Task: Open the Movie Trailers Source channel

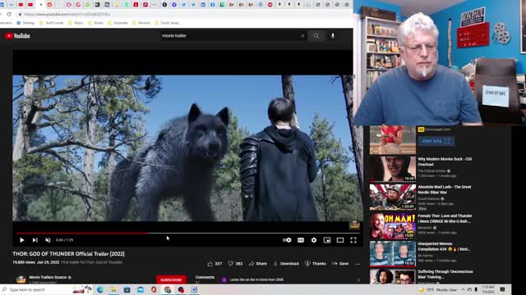Action: pyautogui.click(x=48, y=277)
